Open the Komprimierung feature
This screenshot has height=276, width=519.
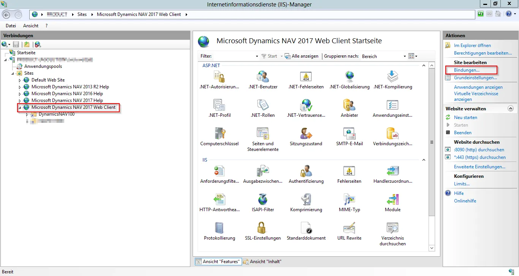(306, 203)
